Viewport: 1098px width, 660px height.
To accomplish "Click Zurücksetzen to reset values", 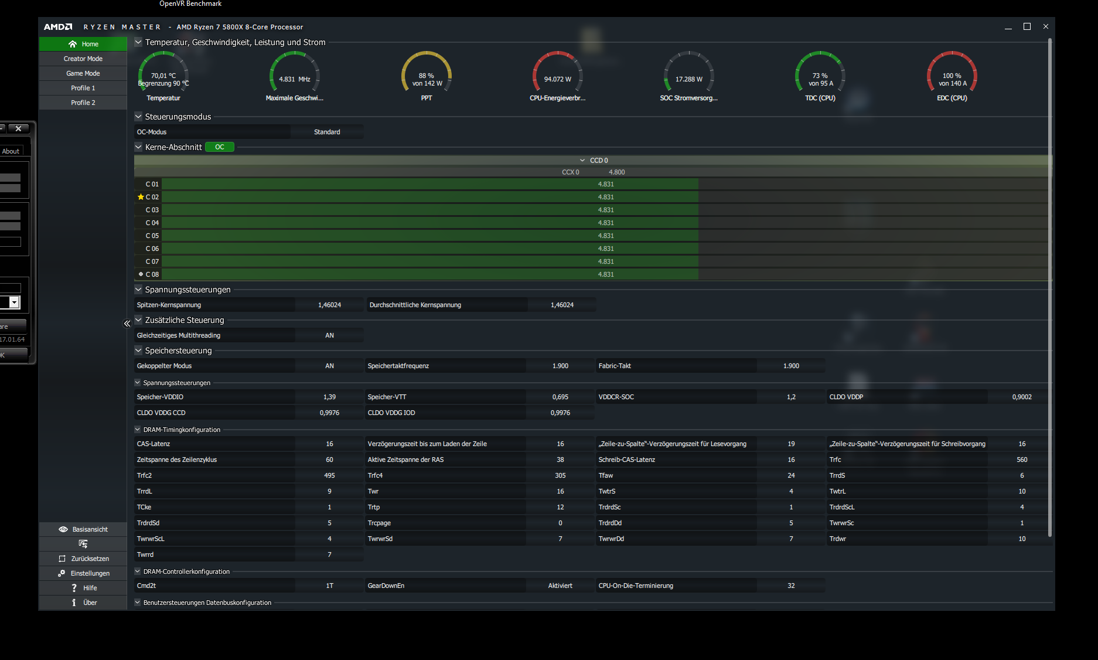I will tap(83, 559).
